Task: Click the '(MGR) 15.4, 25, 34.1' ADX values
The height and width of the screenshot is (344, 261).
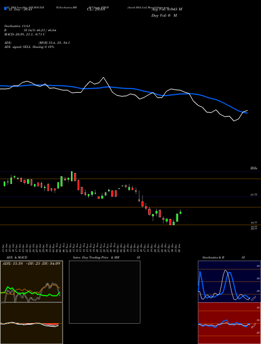Action: [54, 43]
